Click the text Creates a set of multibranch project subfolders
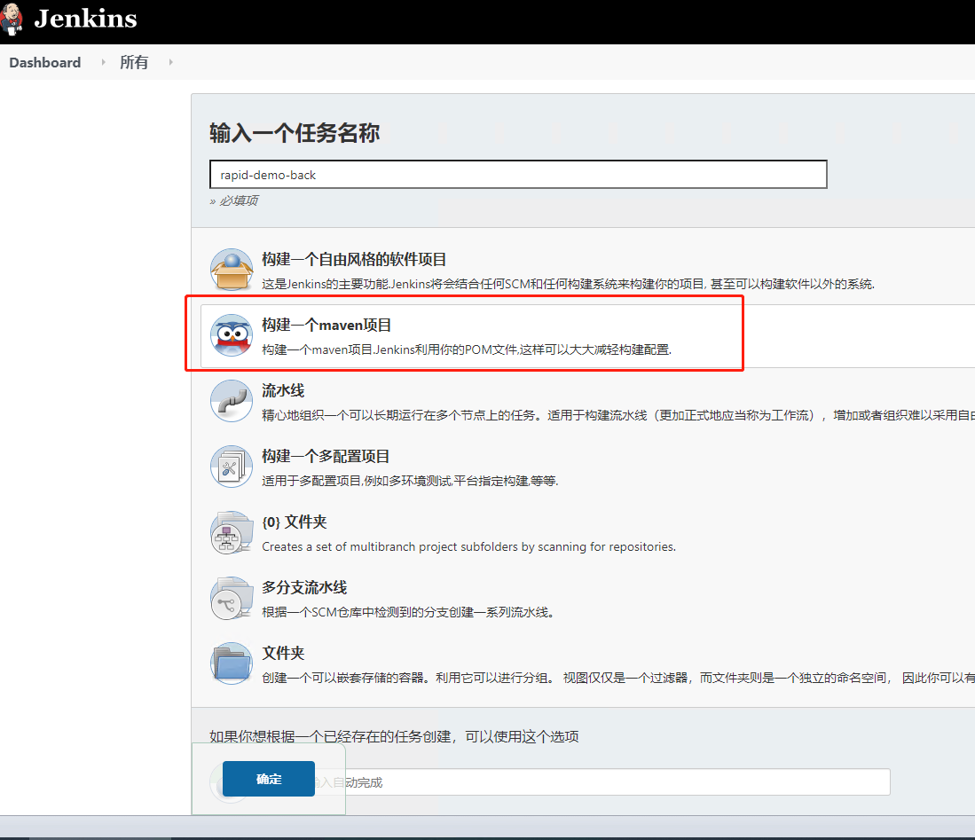Viewport: 975px width, 840px height. pyautogui.click(x=468, y=546)
